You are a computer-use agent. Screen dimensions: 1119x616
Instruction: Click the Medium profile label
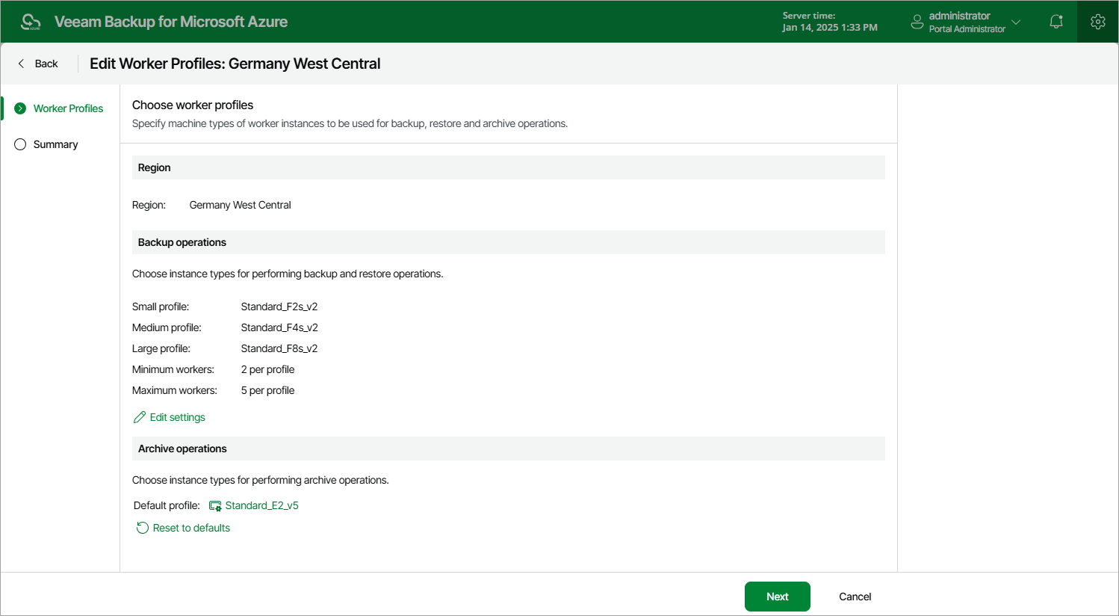[x=167, y=327]
